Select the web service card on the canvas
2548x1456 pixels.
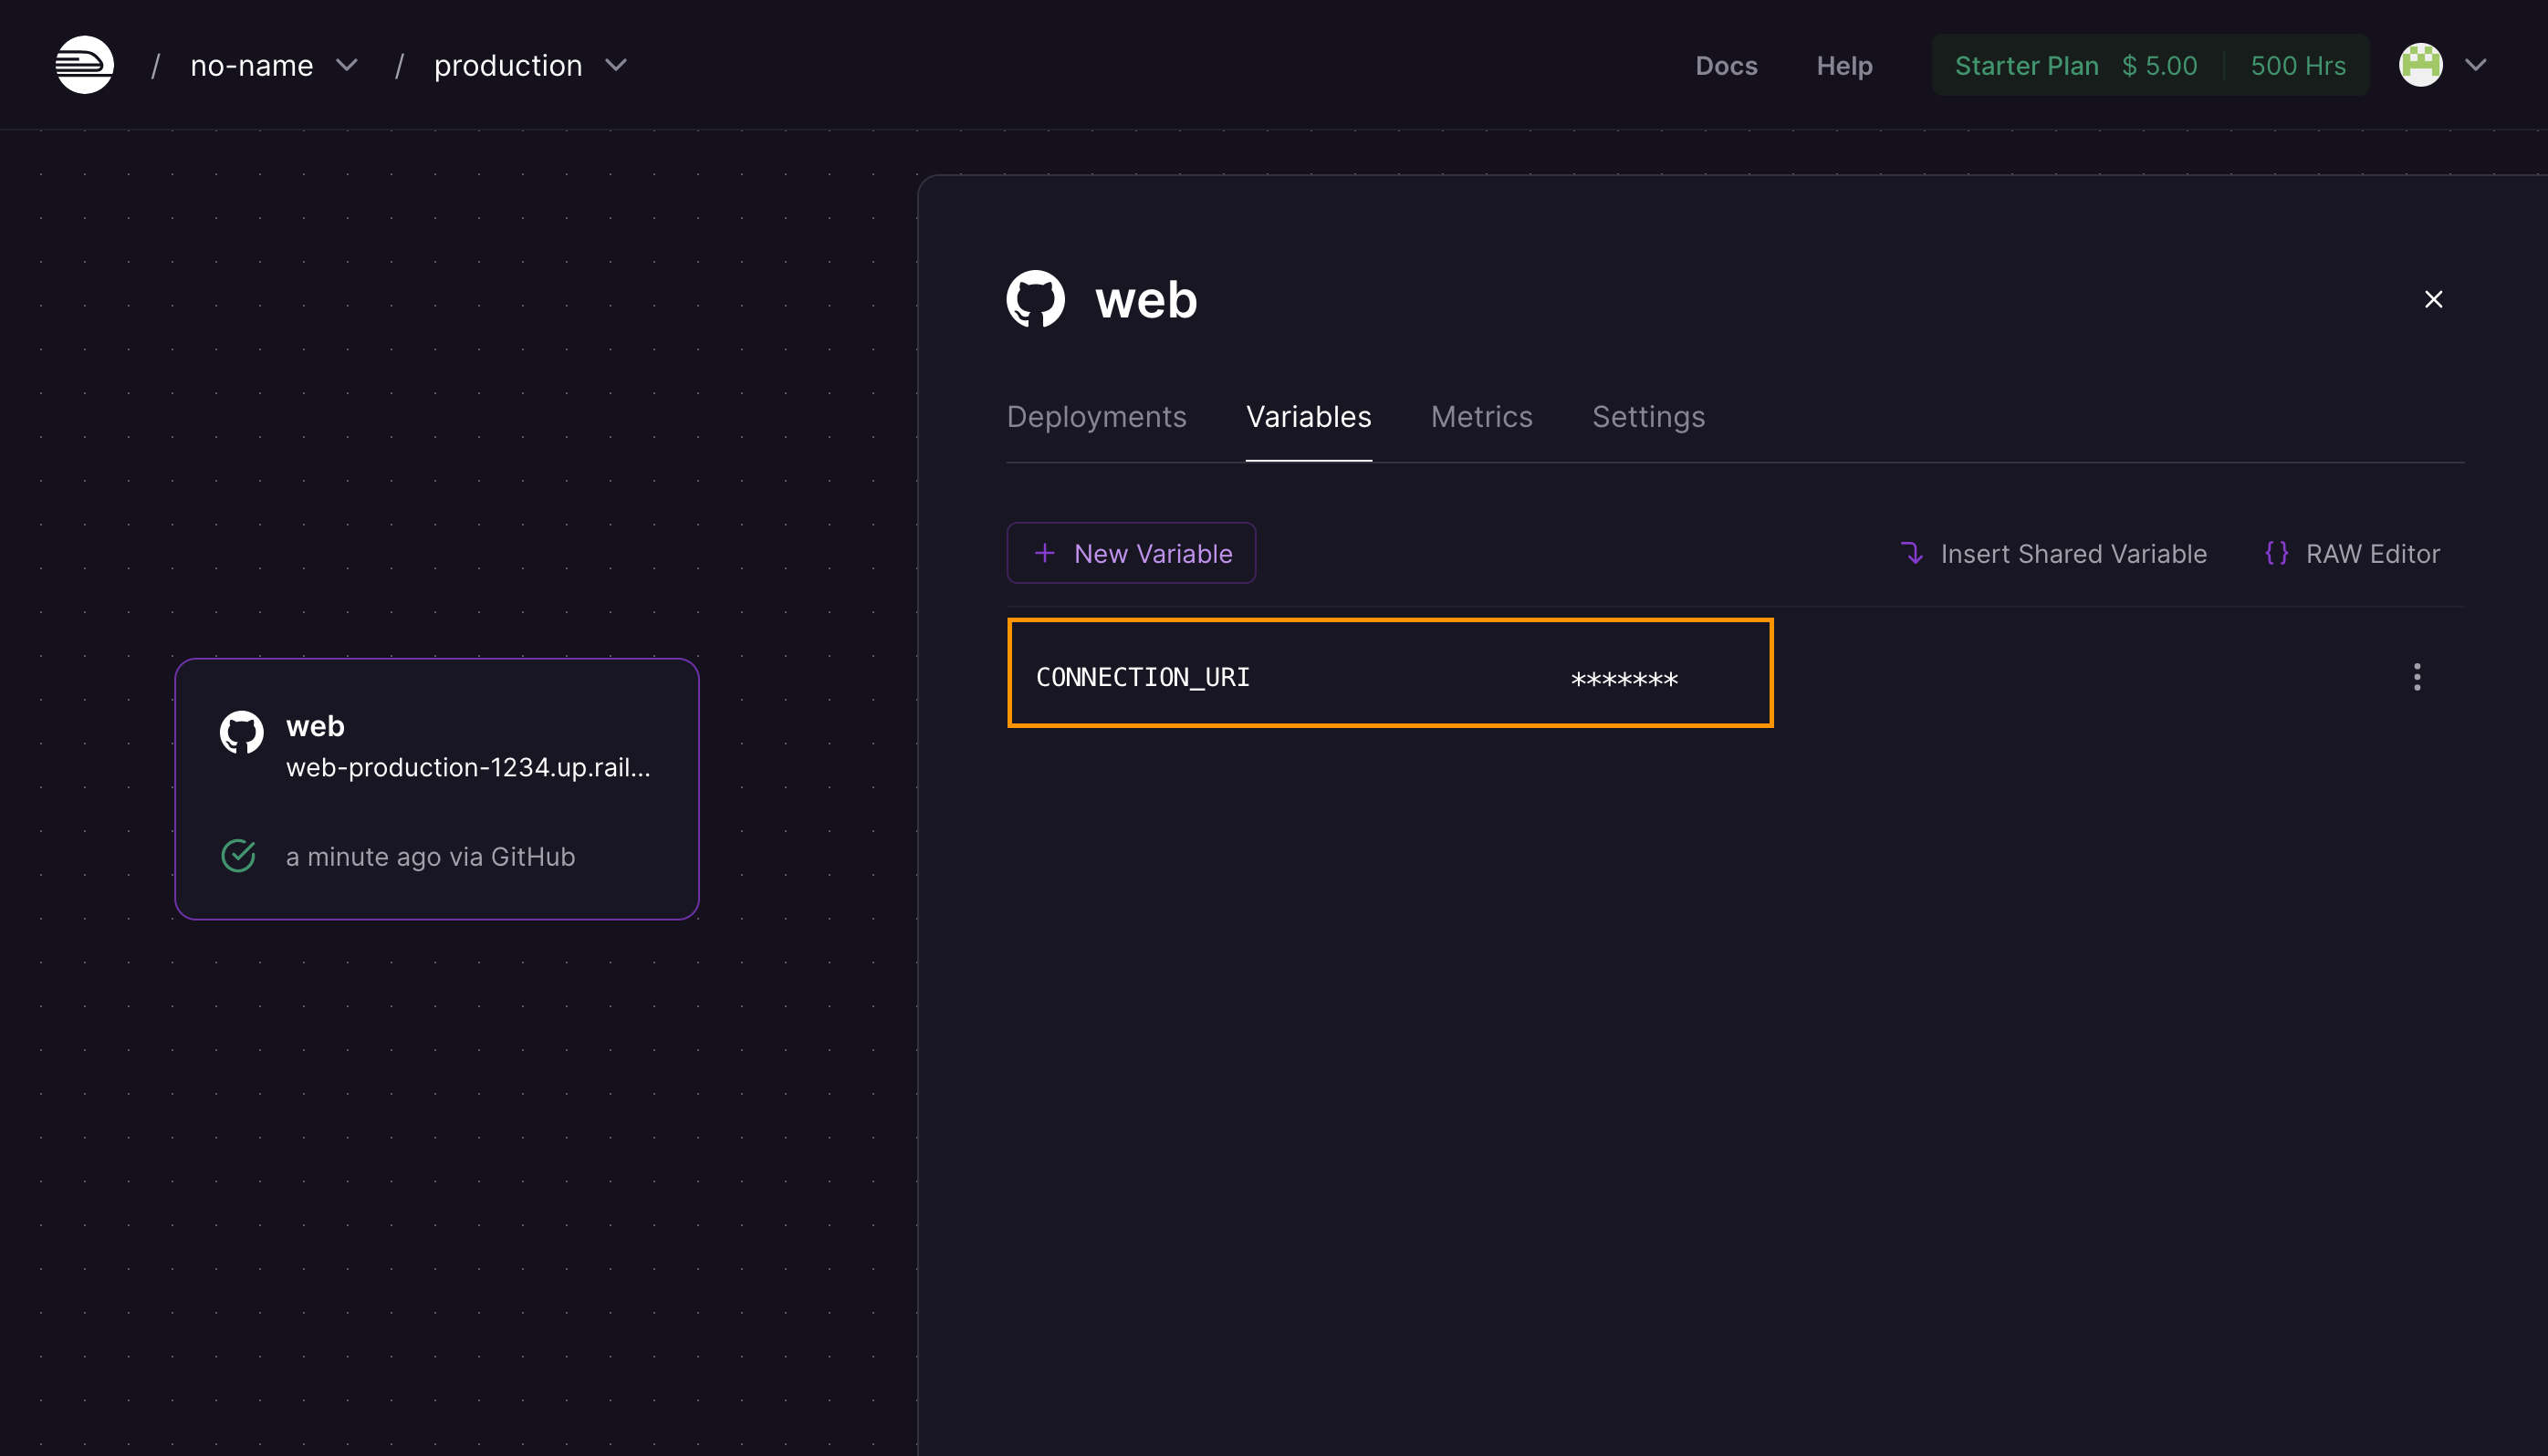pyautogui.click(x=436, y=789)
